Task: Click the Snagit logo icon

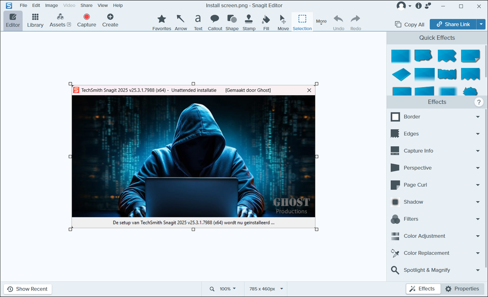Action: click(x=9, y=5)
